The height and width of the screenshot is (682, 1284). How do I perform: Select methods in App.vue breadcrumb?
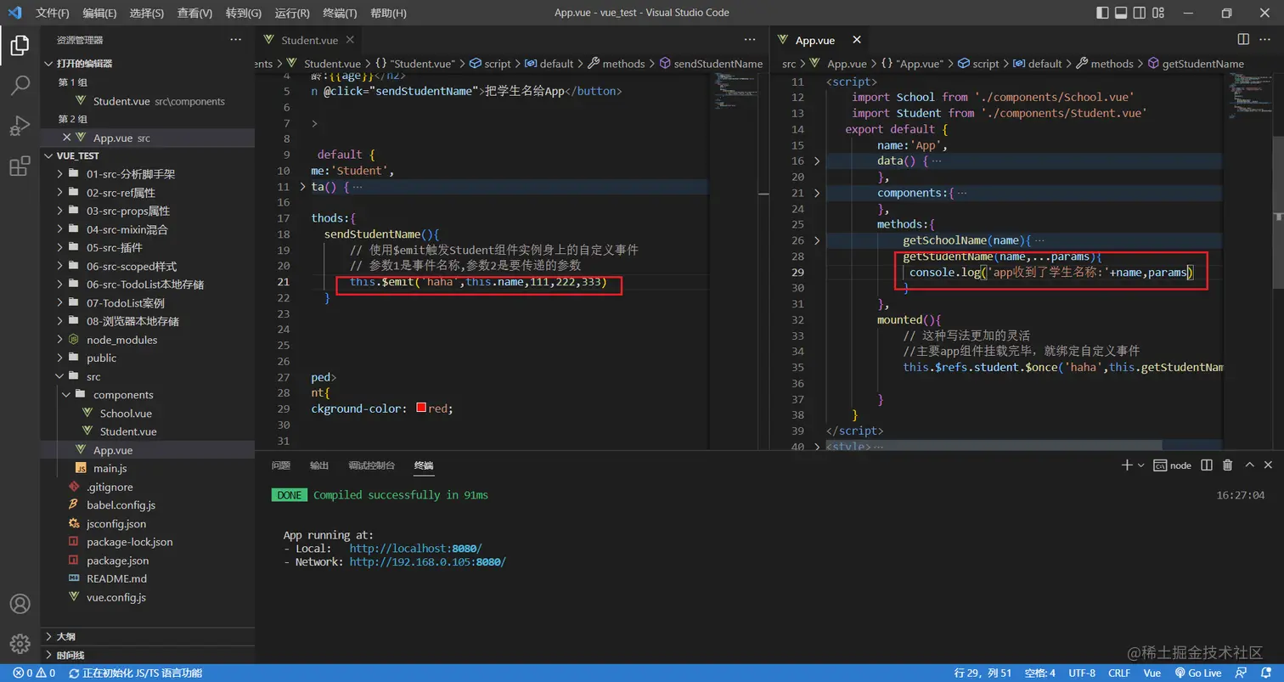(1112, 64)
